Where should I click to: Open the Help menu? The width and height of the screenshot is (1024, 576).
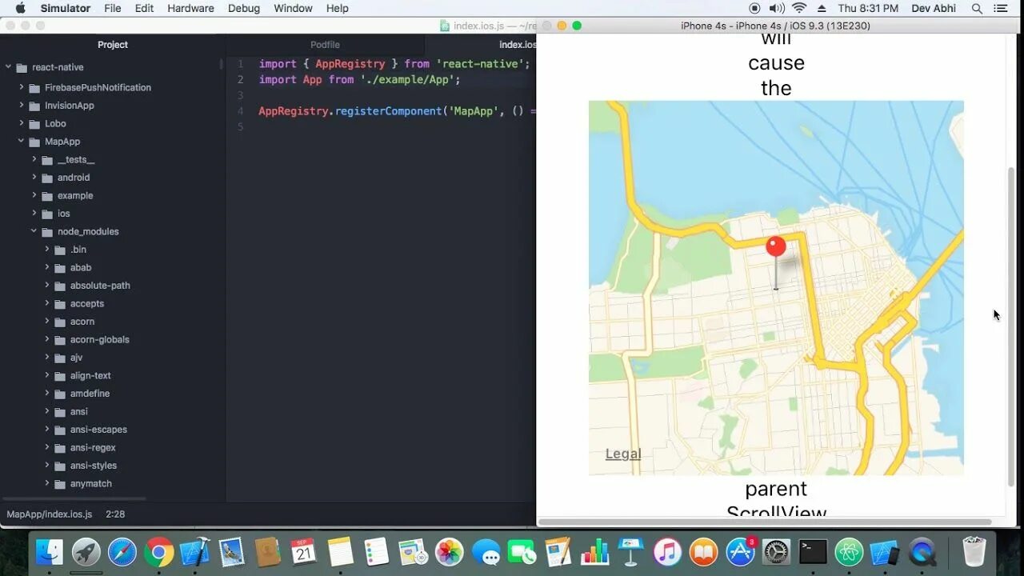(338, 8)
